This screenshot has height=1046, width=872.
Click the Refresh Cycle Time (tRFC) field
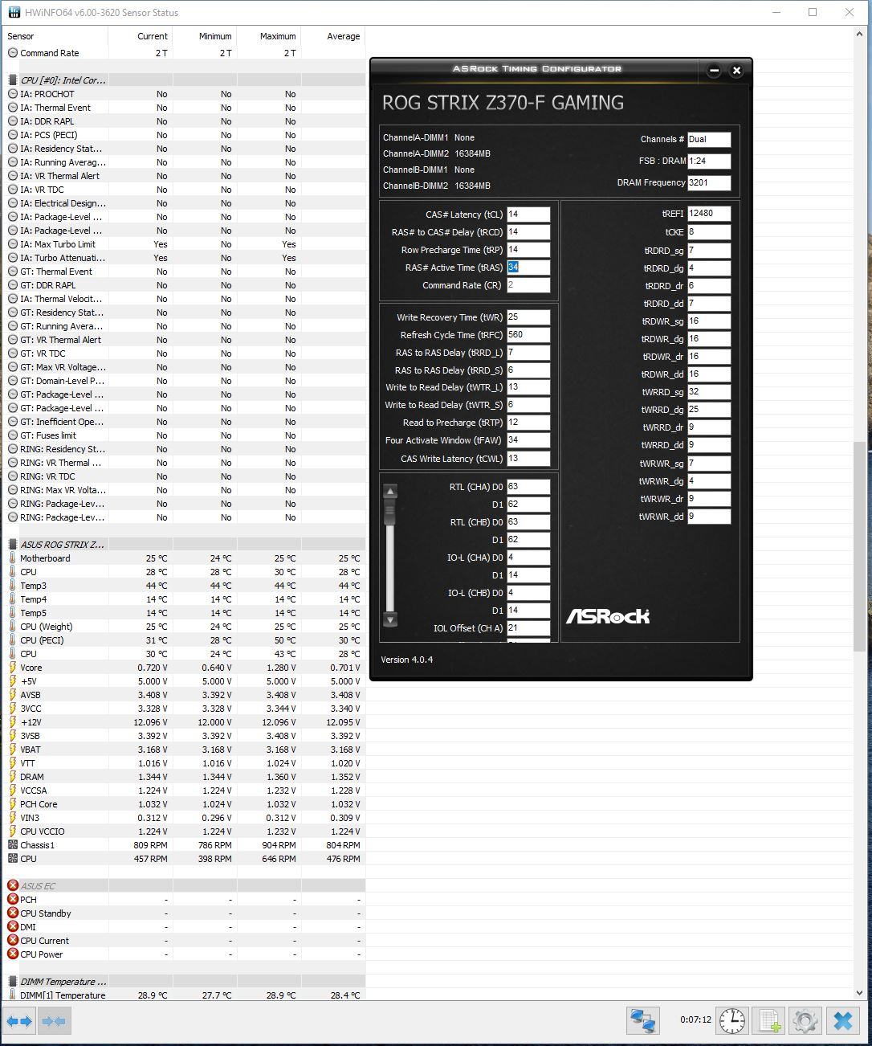(x=528, y=335)
